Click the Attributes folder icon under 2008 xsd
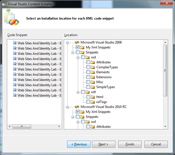The image size is (175, 155). coord(93,62)
